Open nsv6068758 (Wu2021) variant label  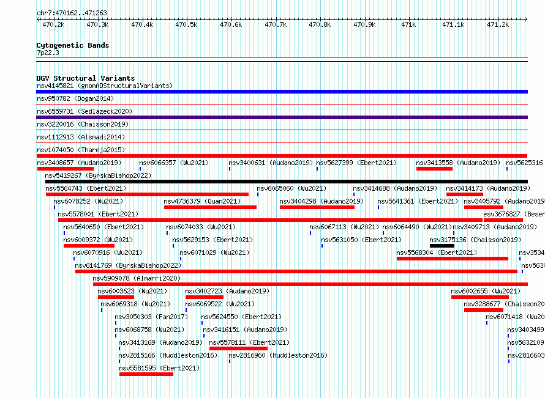pyautogui.click(x=150, y=330)
